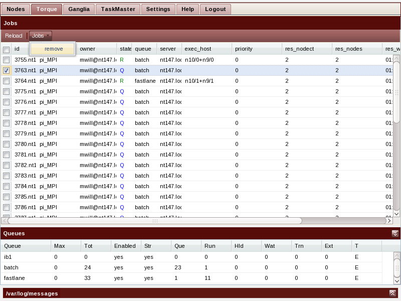Open the Ganglia tab
The height and width of the screenshot is (301, 401).
(79, 9)
